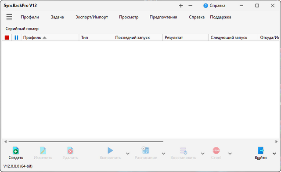Viewport: 281px width, 172px height.
Task: Sort by Последний запуск column header
Action: pos(138,37)
